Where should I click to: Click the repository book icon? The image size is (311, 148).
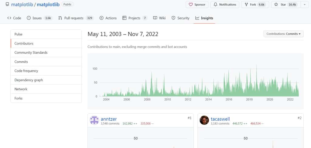click(7, 4)
